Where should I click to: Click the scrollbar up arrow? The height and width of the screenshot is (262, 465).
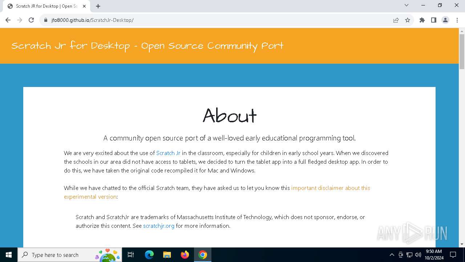(x=462, y=31)
